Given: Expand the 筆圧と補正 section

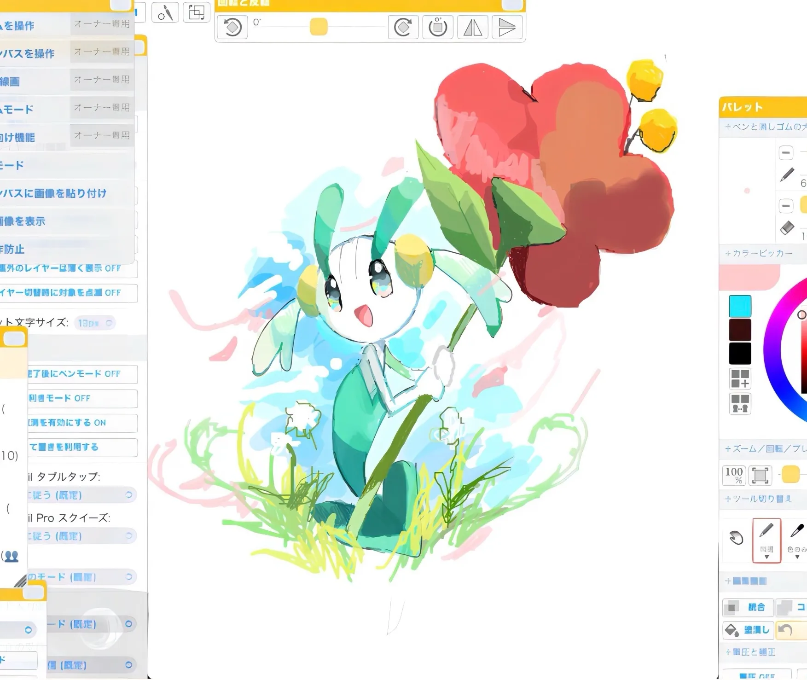Looking at the screenshot, I should (x=750, y=652).
